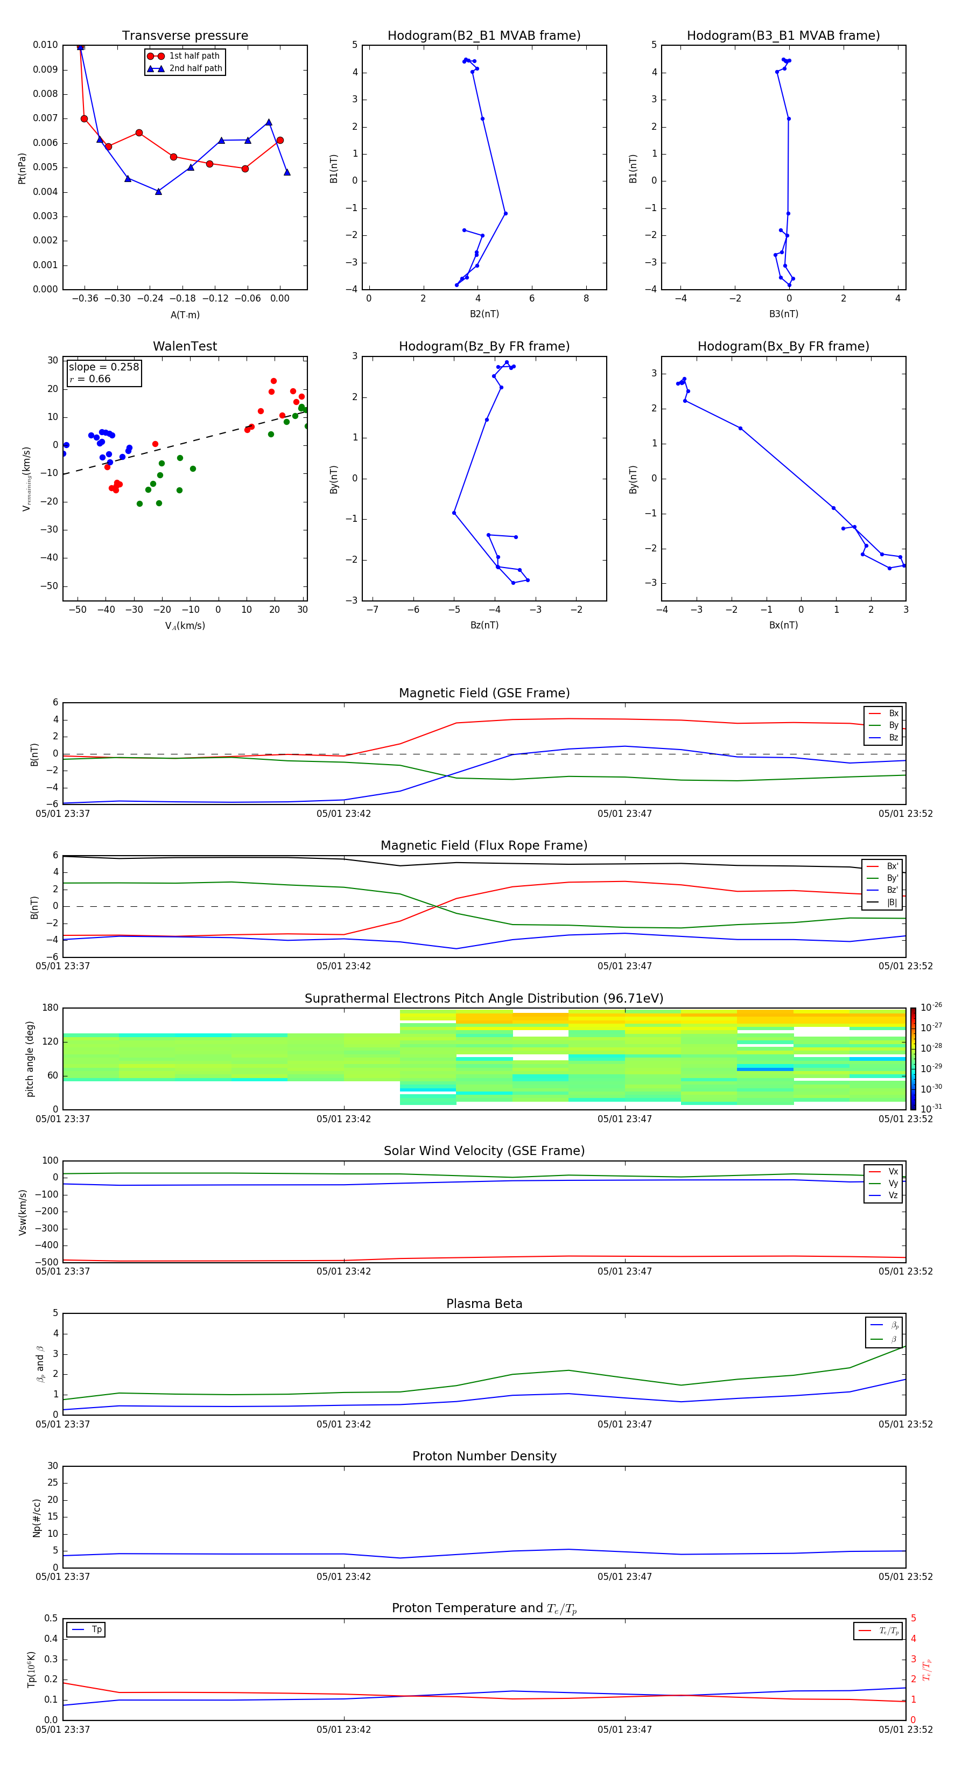Click the Bx' legend entry in Flux Rope plot
Screen dimensions: 969x1777
[x=883, y=866]
